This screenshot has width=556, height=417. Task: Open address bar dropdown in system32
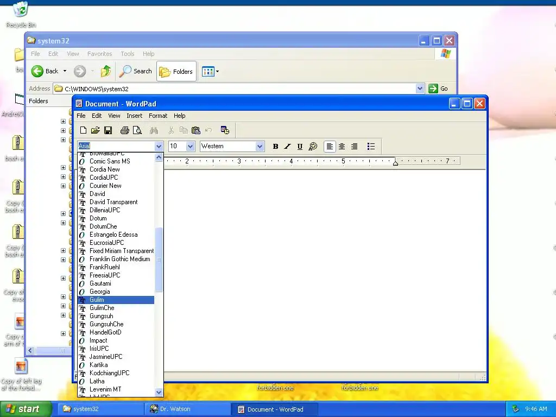coord(420,89)
